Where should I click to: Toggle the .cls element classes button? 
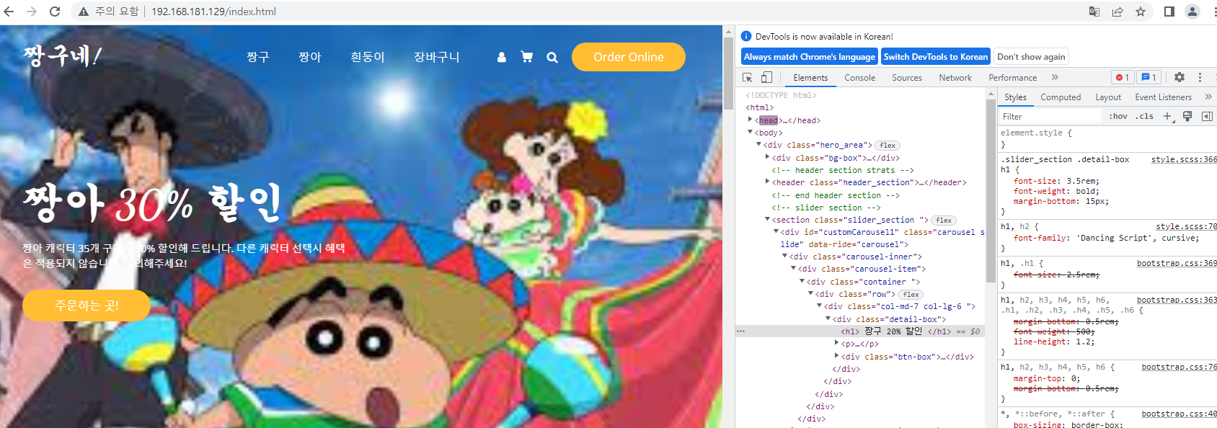coord(1144,116)
